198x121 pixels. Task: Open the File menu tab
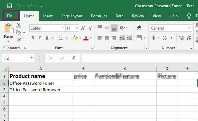pos(10,16)
